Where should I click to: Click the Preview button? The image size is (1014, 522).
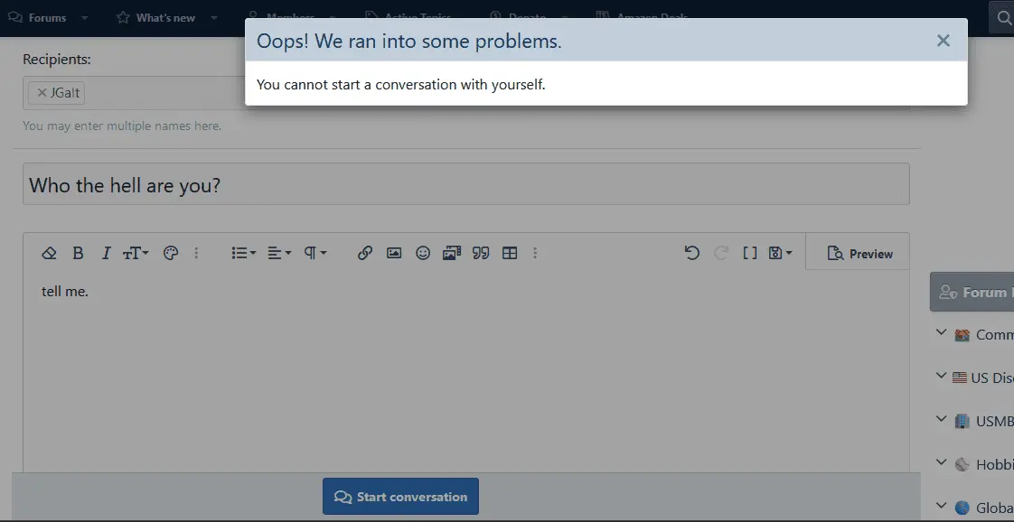[860, 254]
